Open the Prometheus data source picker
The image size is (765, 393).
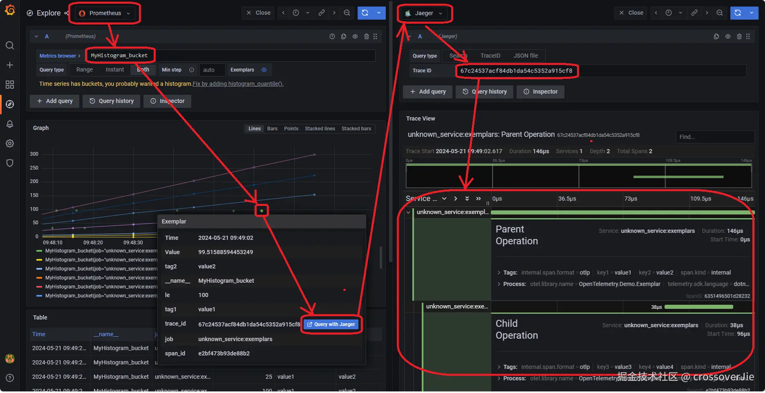tap(105, 13)
